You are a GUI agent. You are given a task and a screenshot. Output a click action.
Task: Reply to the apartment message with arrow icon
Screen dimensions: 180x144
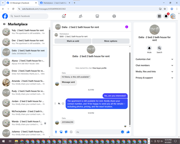pyautogui.click(x=59, y=103)
